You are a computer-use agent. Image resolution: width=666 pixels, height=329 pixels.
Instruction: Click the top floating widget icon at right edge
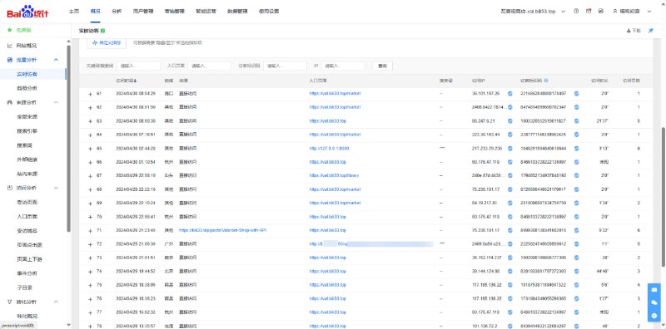pos(654,290)
